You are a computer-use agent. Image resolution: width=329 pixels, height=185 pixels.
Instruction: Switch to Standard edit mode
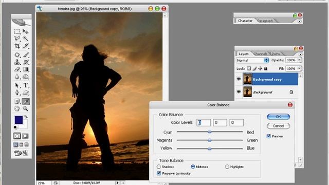(17, 136)
